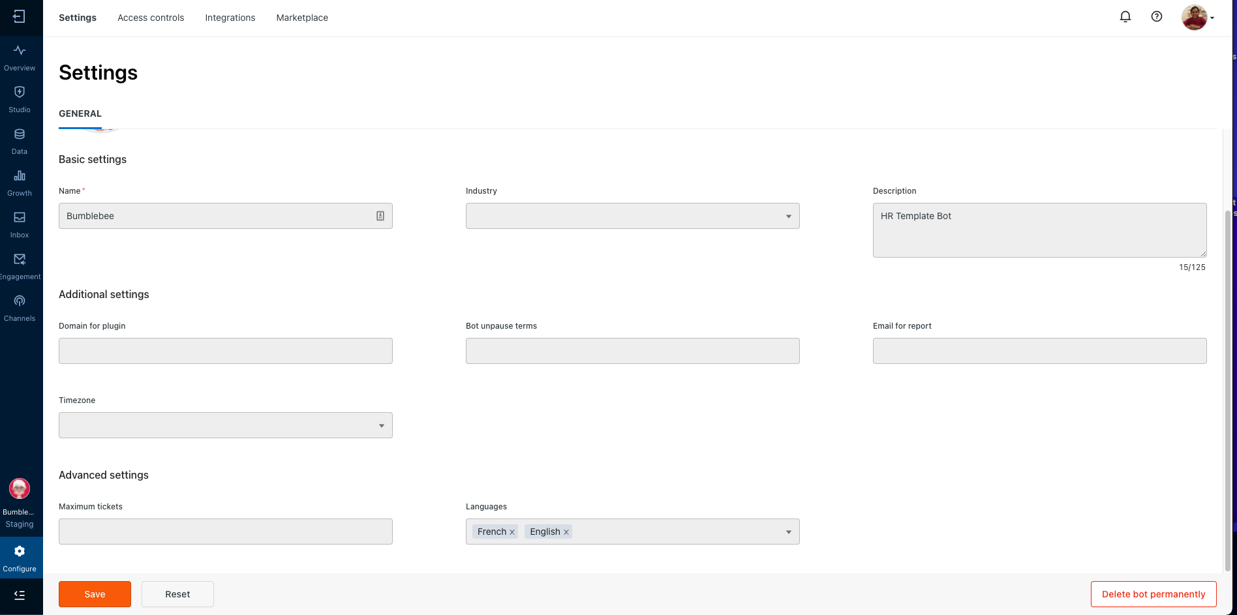
Task: Expand the Languages dropdown arrow
Action: pos(788,532)
